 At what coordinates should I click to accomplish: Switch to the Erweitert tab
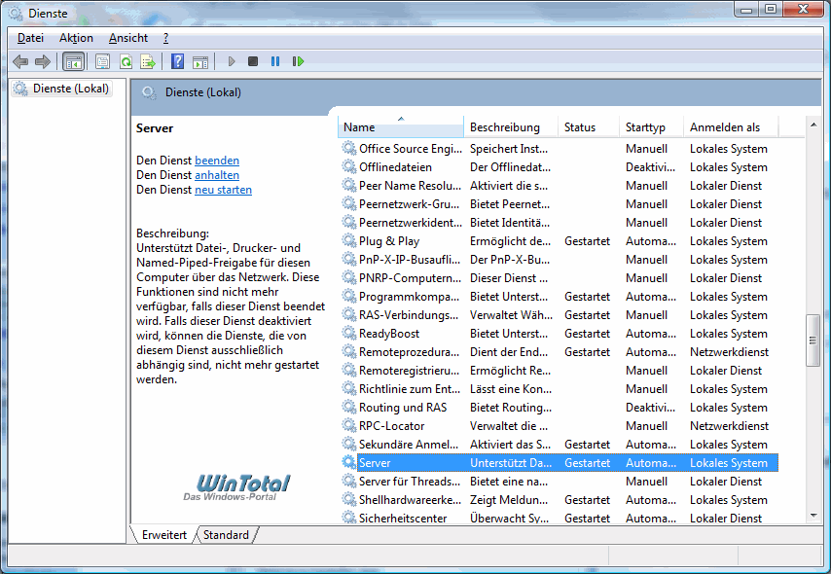[x=164, y=535]
